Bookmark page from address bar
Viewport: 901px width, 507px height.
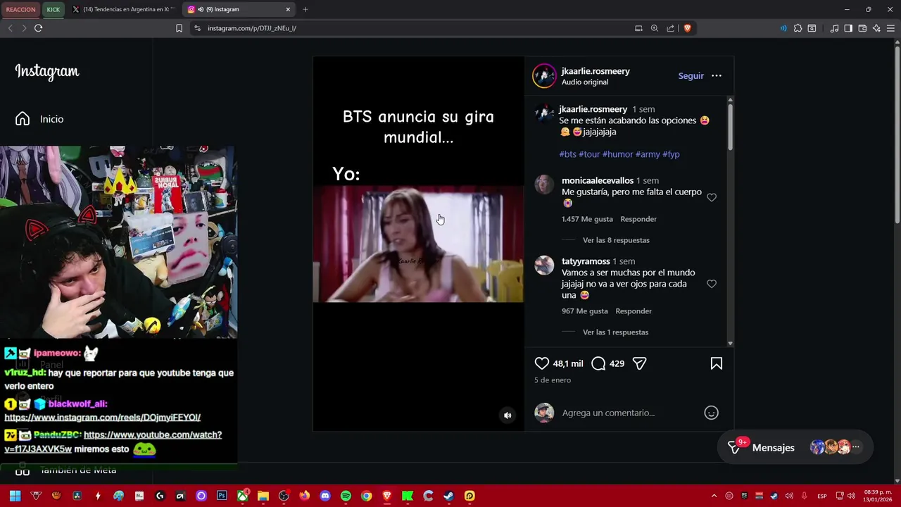(179, 28)
